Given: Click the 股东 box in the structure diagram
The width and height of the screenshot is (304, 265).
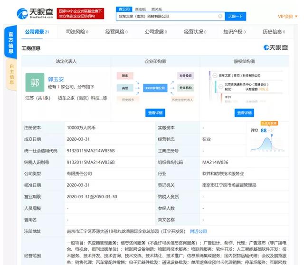Looking at the screenshot, I should tap(125, 76).
